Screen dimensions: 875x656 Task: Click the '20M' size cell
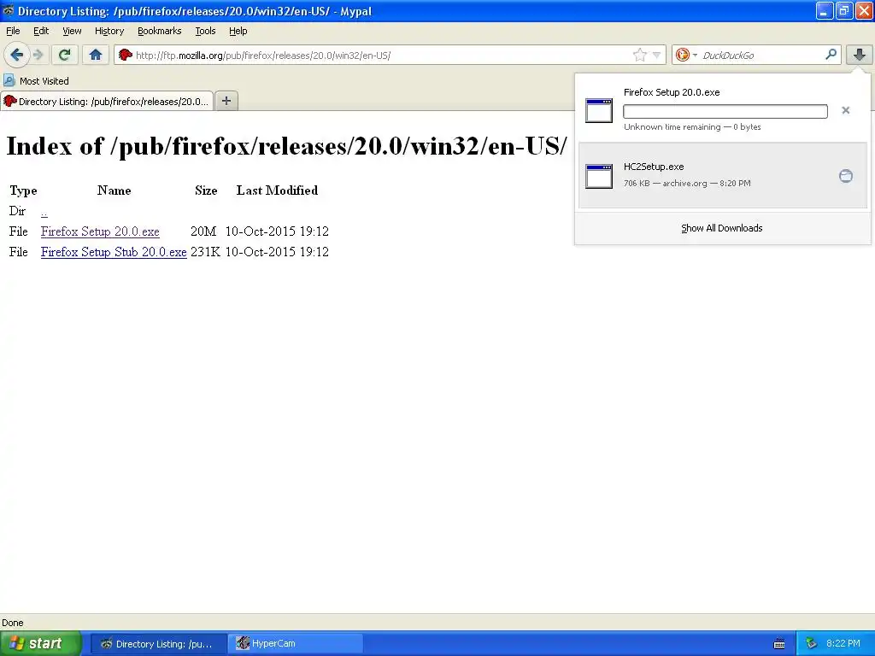click(x=203, y=231)
